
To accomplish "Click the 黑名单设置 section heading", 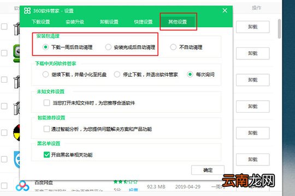I will click(49, 144).
